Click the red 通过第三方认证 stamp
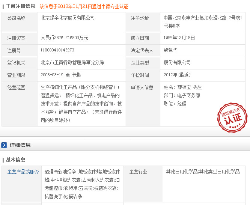The width and height of the screenshot is (250, 205). (x=232, y=118)
